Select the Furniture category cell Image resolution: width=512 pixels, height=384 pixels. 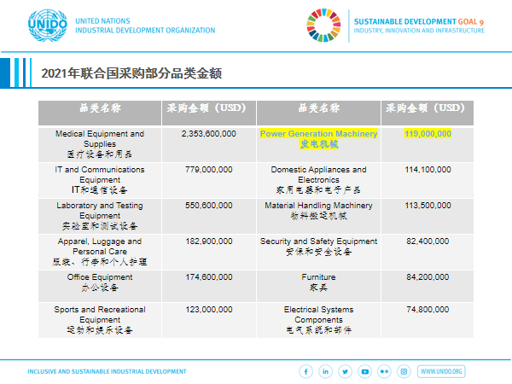point(318,282)
